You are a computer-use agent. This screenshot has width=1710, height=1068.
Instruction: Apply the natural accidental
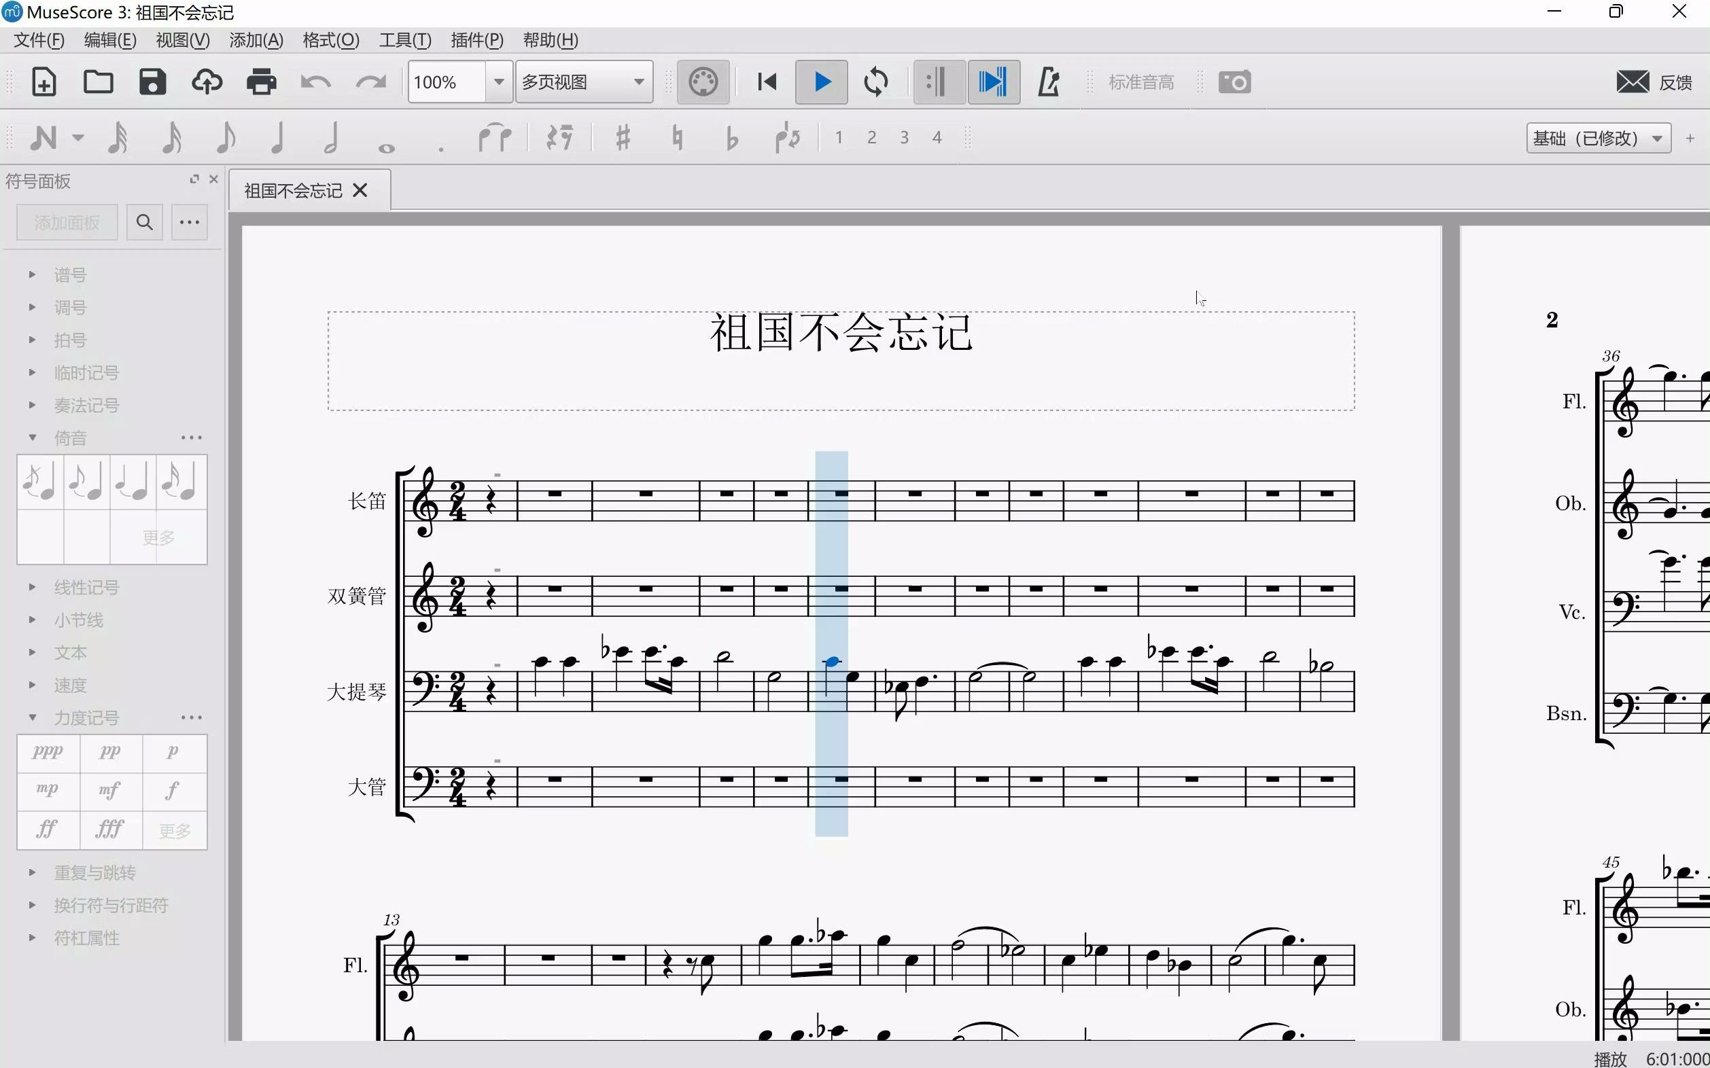tap(677, 137)
